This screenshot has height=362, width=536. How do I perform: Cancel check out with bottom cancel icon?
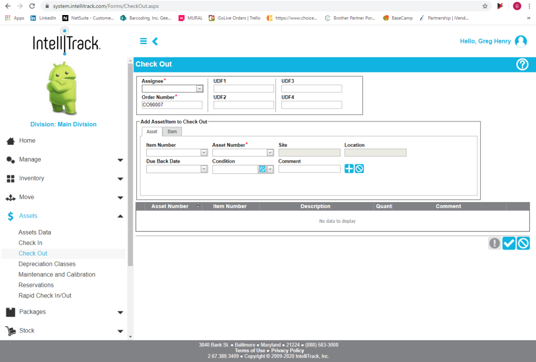click(x=523, y=243)
